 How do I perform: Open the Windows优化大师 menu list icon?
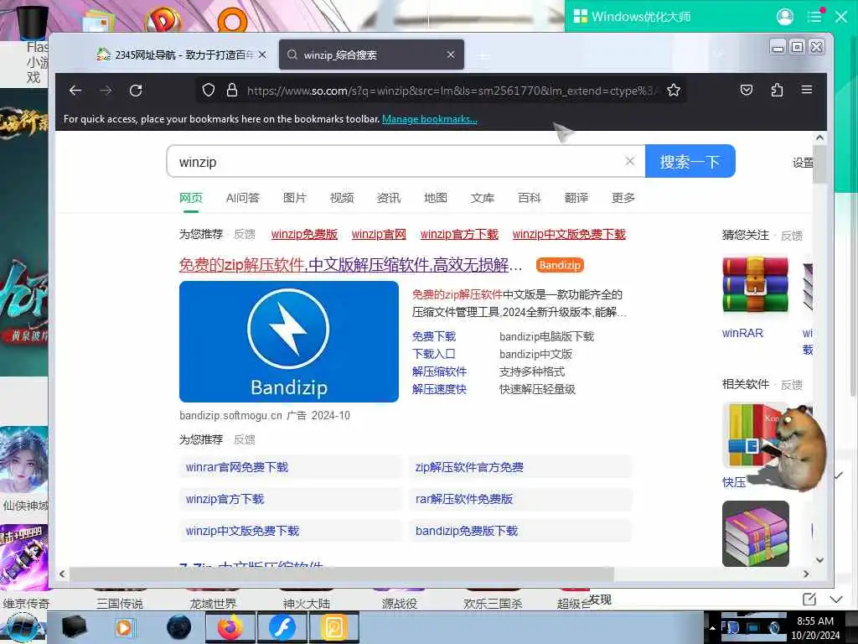[814, 16]
